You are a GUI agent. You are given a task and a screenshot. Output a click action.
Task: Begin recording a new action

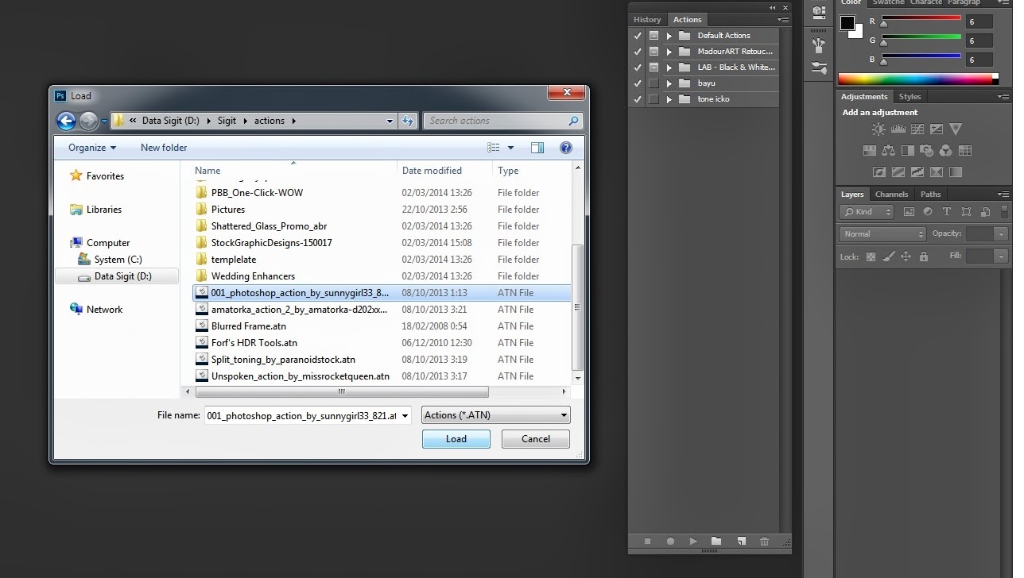pos(670,541)
